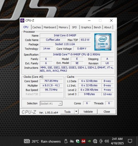Click the Code Name value Coffee Lake

pyautogui.click(x=53, y=40)
